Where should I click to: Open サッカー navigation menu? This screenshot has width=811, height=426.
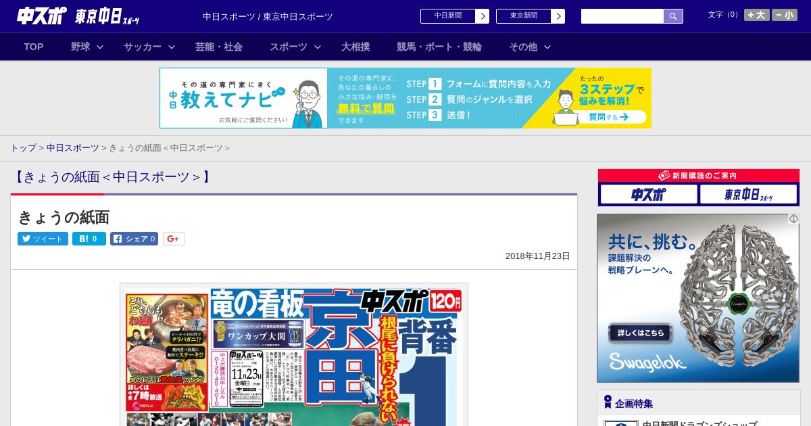[x=143, y=47]
